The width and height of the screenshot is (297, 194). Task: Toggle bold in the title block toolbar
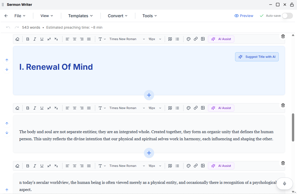28,39
